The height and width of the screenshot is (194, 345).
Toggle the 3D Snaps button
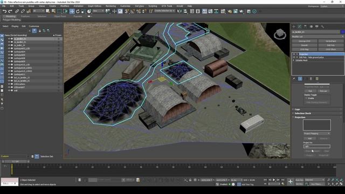tap(127, 11)
